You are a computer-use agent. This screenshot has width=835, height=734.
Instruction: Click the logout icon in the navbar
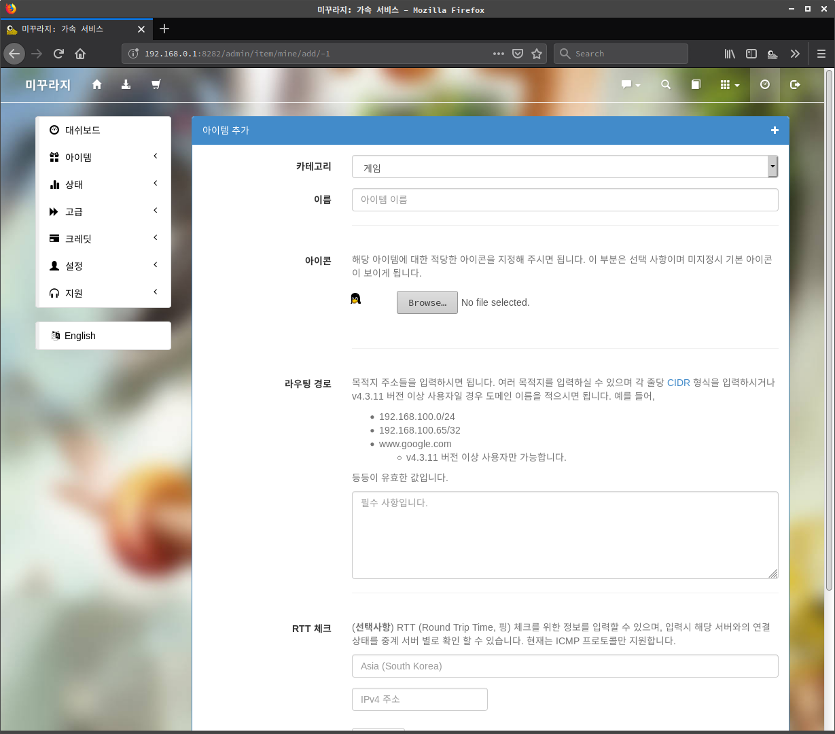tap(795, 84)
